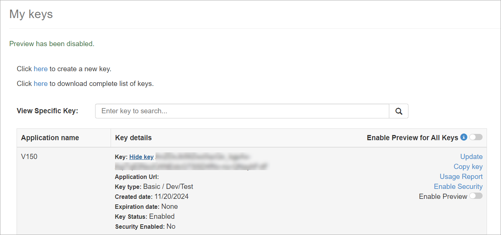Viewport: 501px width, 235px height.
Task: Click the blue info icon beside Enable Preview
Action: [464, 137]
